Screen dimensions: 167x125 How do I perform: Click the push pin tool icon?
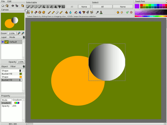click(32, 12)
